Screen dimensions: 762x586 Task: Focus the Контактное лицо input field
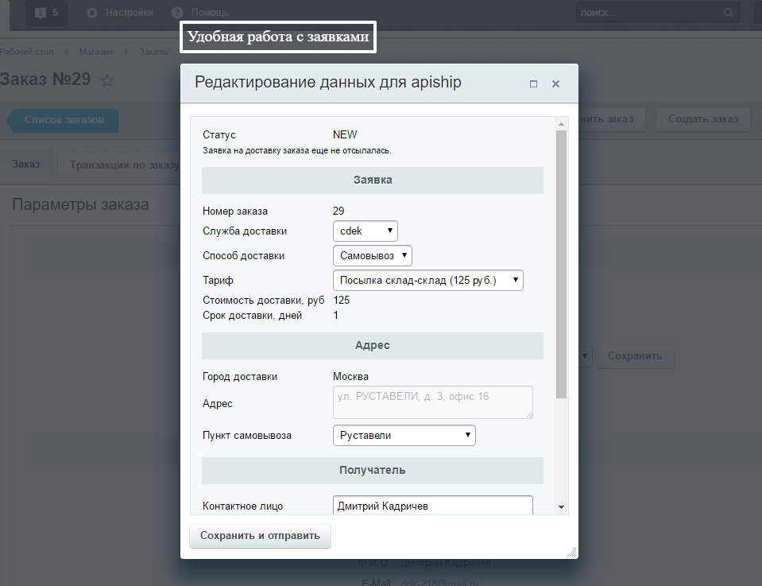click(x=431, y=506)
